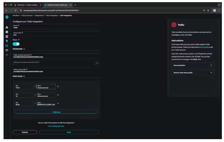Click the arrow on Documentation card
Image resolution: width=224 pixels, height=142 pixels.
[211, 65]
